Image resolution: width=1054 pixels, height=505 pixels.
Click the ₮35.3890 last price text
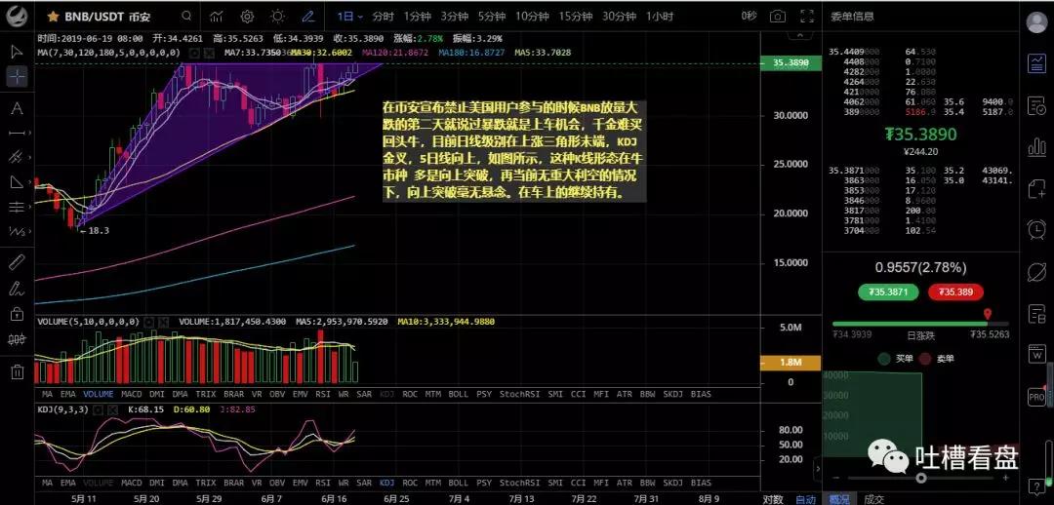coord(920,135)
